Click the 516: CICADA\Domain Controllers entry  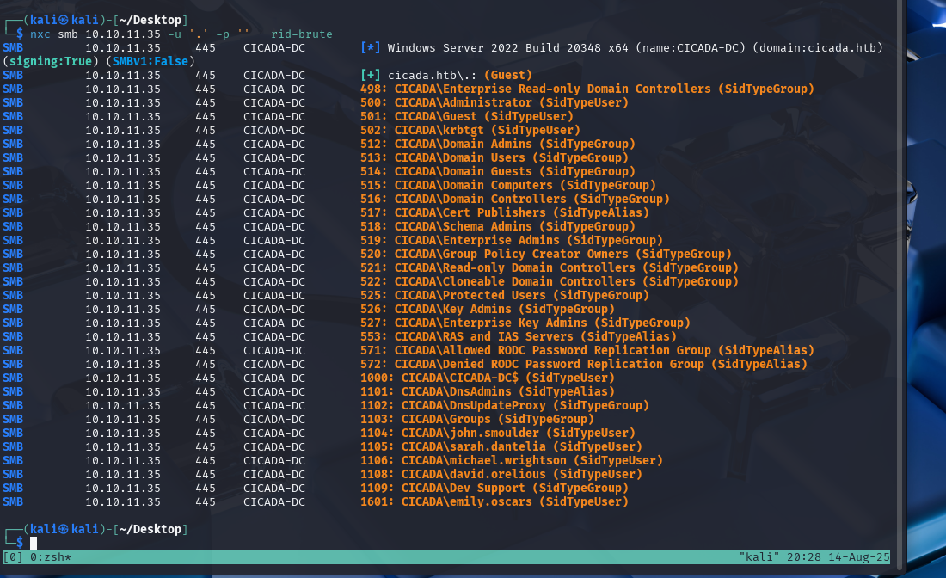(514, 199)
